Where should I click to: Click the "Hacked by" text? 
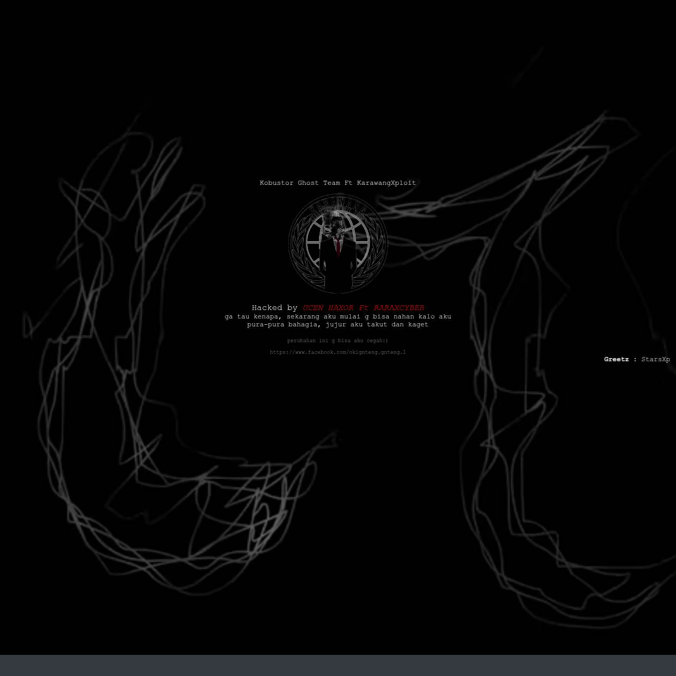(275, 308)
